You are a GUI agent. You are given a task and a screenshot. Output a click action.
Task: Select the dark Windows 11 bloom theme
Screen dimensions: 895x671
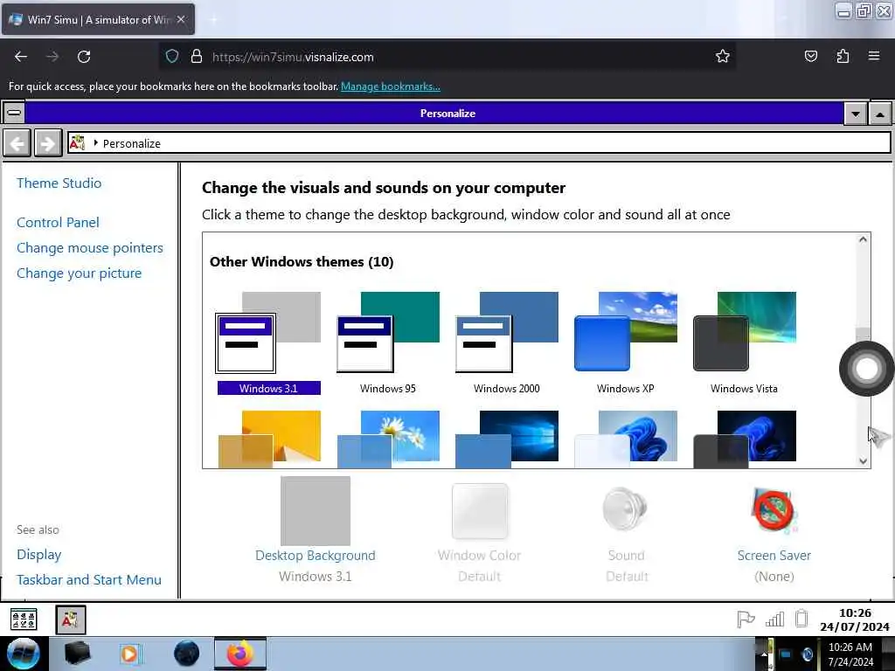(x=744, y=439)
